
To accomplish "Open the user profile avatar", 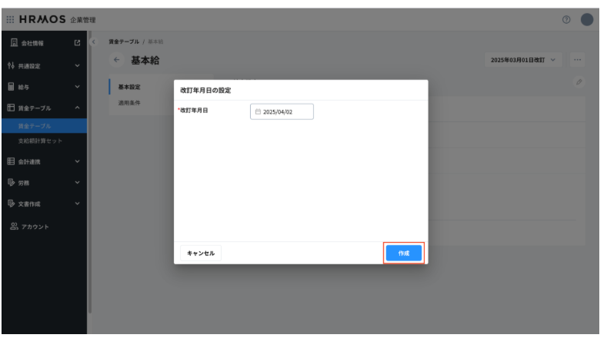I will (x=589, y=17).
